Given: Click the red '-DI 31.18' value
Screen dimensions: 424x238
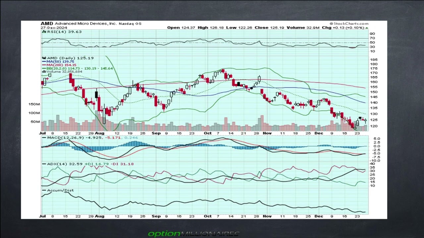Looking at the screenshot, I should click(122, 164).
